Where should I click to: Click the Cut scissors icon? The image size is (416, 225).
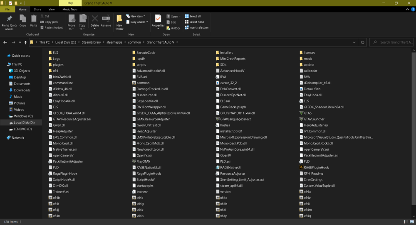point(42,16)
